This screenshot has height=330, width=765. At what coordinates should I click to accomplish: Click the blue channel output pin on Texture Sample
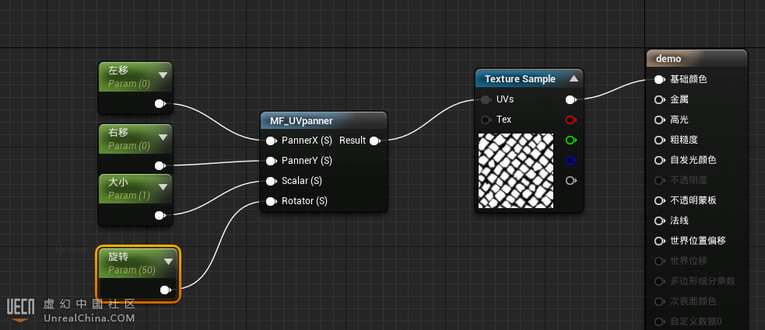tap(570, 161)
